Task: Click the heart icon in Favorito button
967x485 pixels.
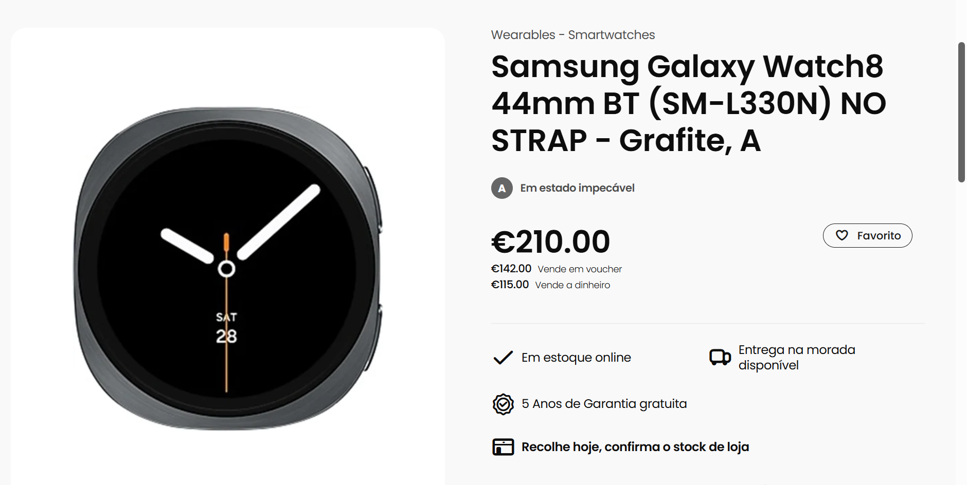Action: [841, 235]
